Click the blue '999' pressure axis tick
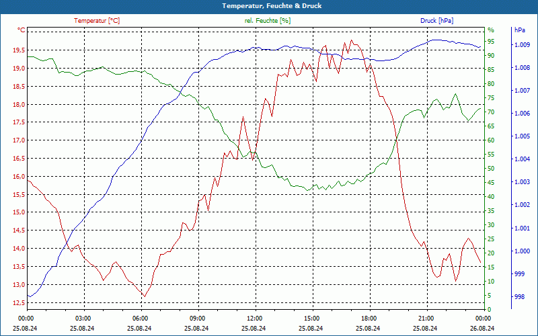538x336 pixels. click(519, 274)
